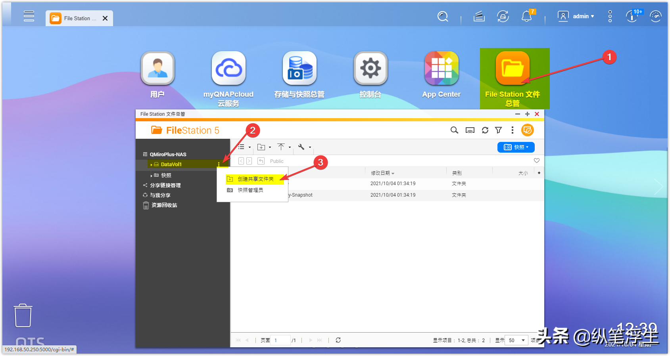This screenshot has width=670, height=356.
Task: Open remote mount orange icon
Action: pos(527,130)
